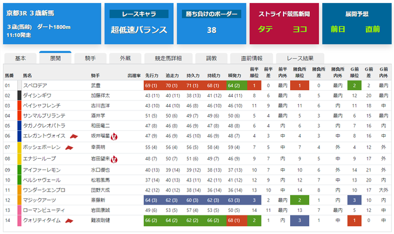Click horse name スペロデア
The width and height of the screenshot is (394, 234).
coord(35,86)
